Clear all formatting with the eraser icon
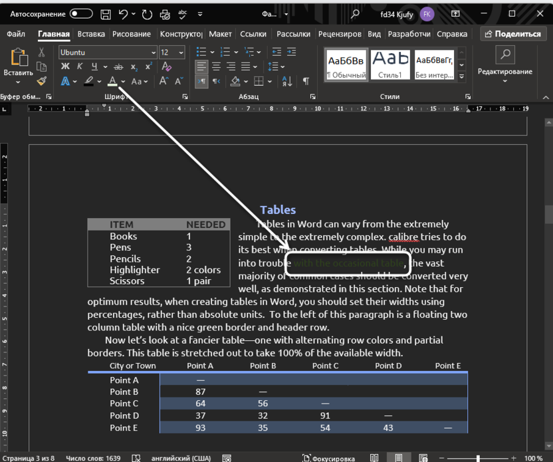The image size is (553, 462). [x=166, y=66]
